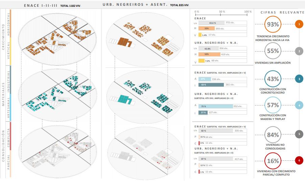Viewport: 305px width, 181px height.
Task: Select the light blue number 4 marker
Action: click(x=299, y=105)
